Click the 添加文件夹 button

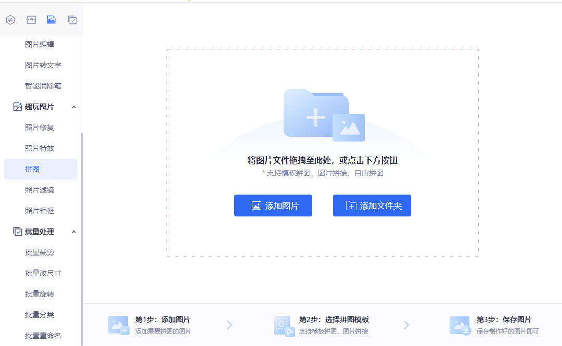pyautogui.click(x=372, y=206)
